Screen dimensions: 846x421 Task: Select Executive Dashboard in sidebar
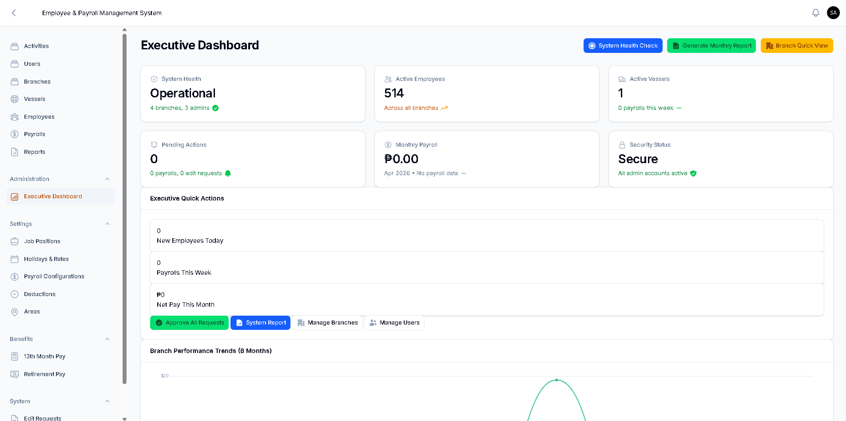point(60,196)
